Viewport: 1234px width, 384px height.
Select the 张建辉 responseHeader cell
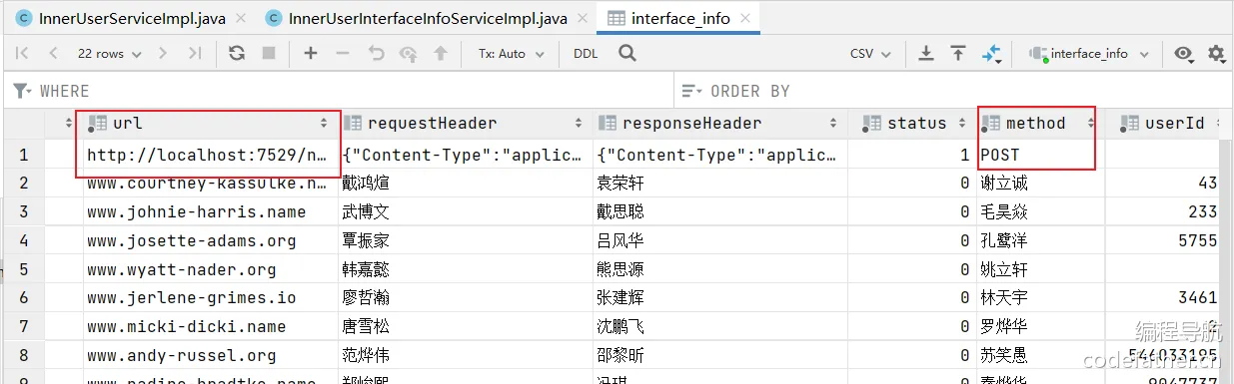click(718, 297)
